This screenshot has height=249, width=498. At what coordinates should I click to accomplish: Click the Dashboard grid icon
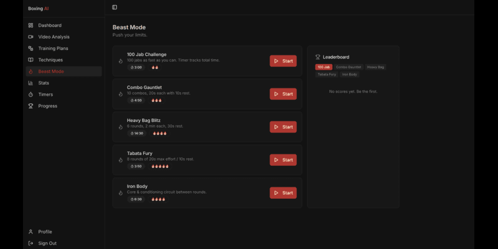[x=31, y=26]
